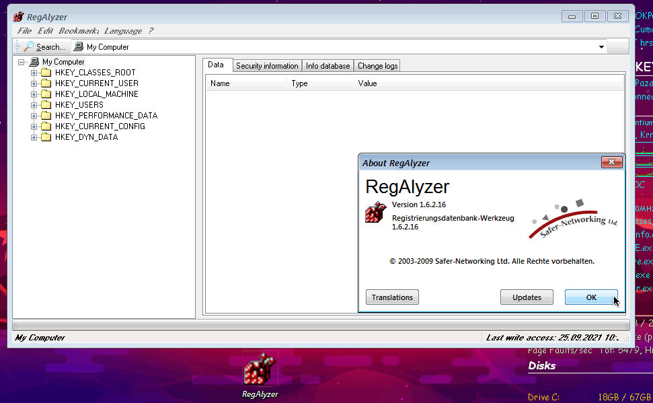Click the horizontal scrollbar above status bar
The image size is (653, 403).
click(321, 325)
